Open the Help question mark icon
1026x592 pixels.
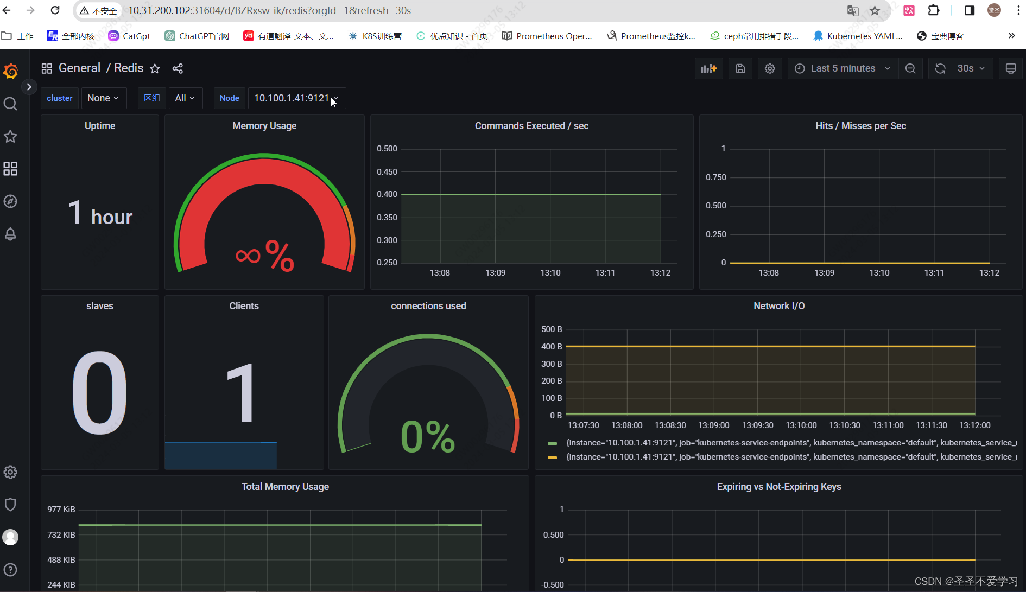(10, 570)
